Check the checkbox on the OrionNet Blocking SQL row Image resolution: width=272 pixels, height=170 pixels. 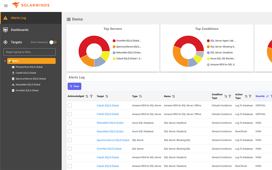[x=70, y=149]
